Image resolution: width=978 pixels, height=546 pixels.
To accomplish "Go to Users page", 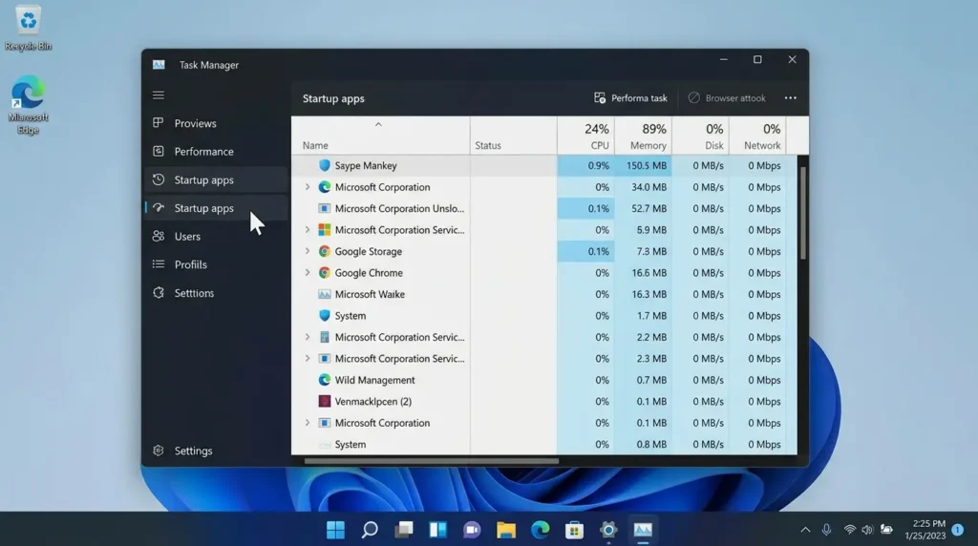I will pos(216,236).
